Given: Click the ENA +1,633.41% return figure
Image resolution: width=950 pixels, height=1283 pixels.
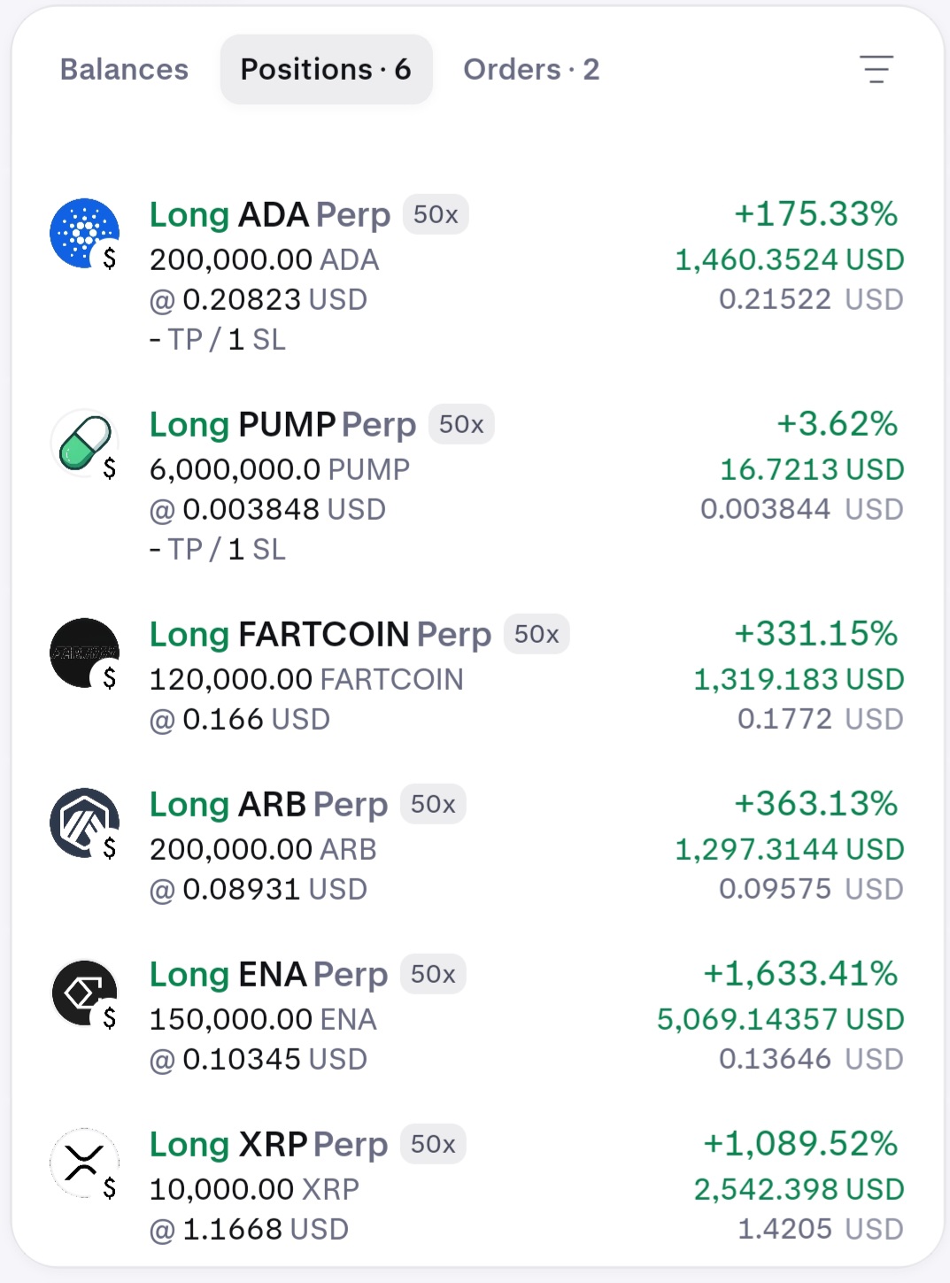Looking at the screenshot, I should pyautogui.click(x=800, y=974).
